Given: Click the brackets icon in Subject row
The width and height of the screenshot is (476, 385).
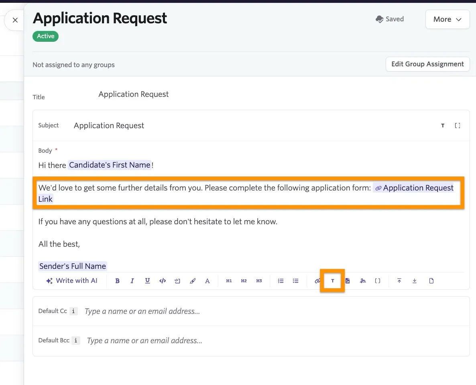Looking at the screenshot, I should [458, 125].
